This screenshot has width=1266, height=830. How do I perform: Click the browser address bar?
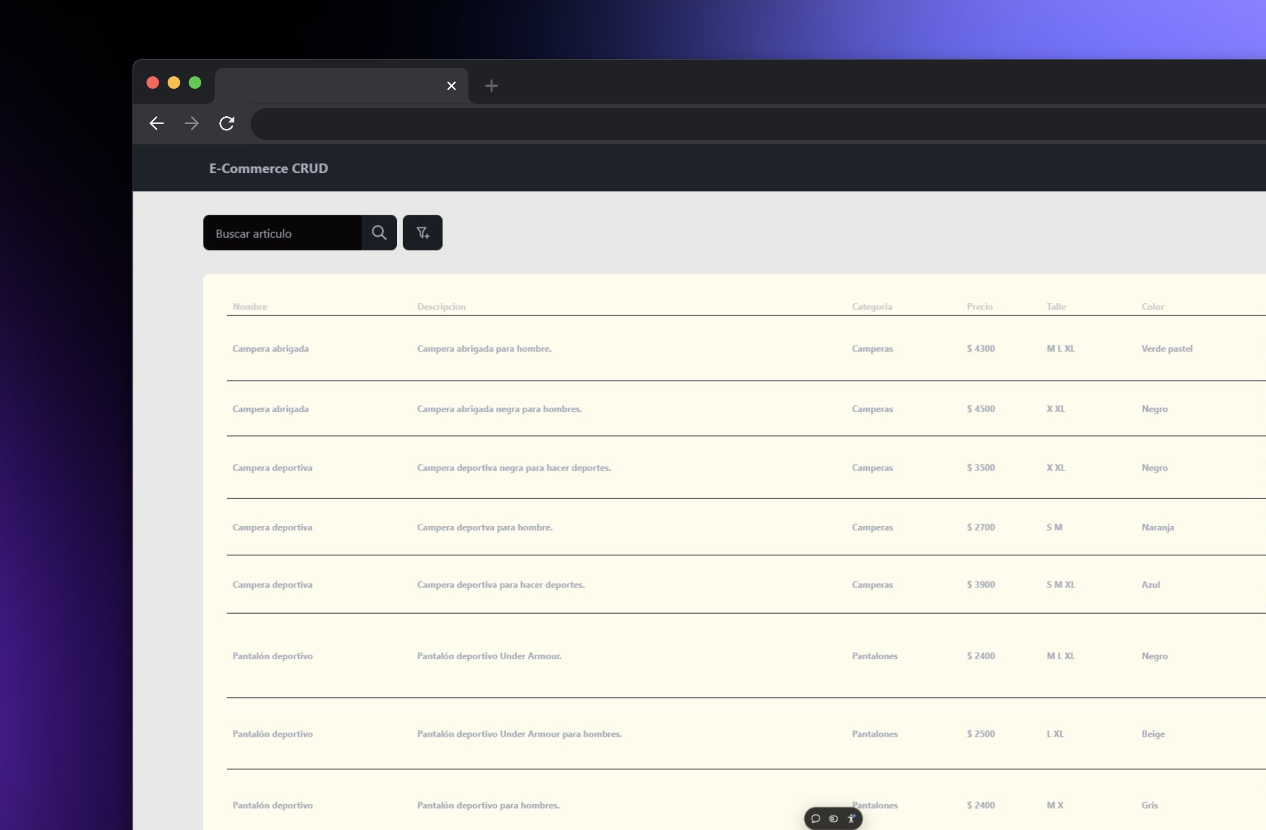coord(745,124)
